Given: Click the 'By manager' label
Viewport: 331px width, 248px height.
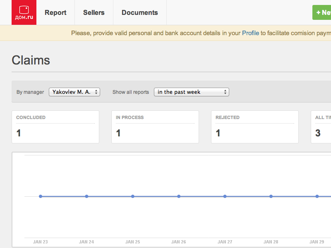Looking at the screenshot, I should pos(30,92).
